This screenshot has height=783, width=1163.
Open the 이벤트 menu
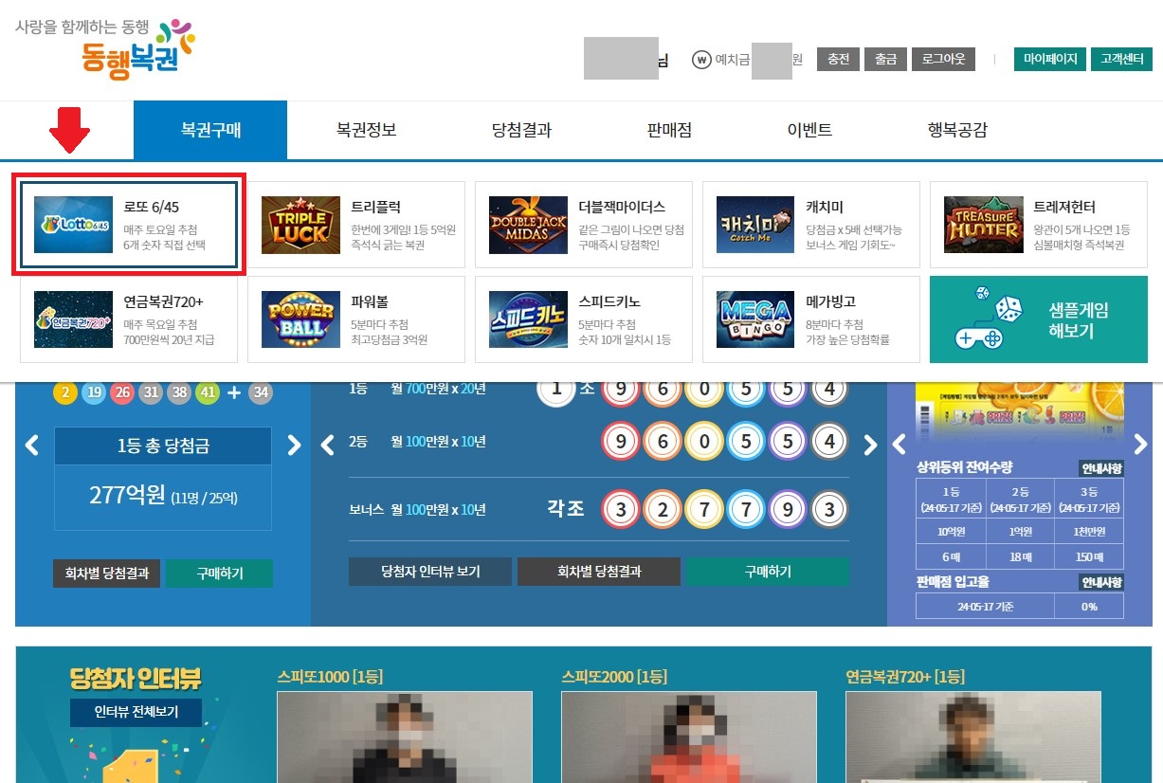809,130
